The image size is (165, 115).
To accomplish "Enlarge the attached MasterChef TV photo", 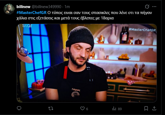I will tap(87, 63).
